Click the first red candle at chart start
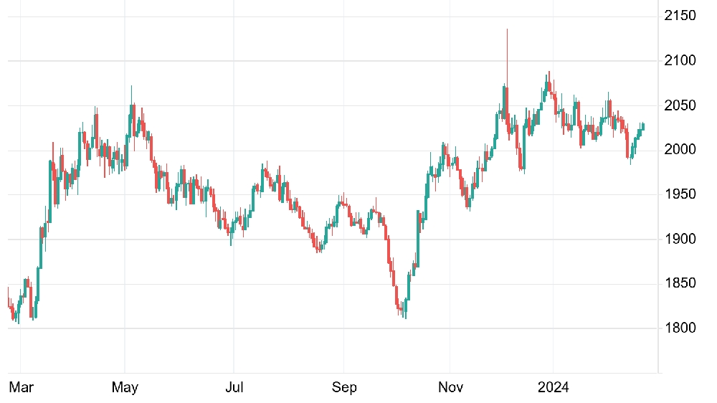The height and width of the screenshot is (403, 717). (x=8, y=298)
